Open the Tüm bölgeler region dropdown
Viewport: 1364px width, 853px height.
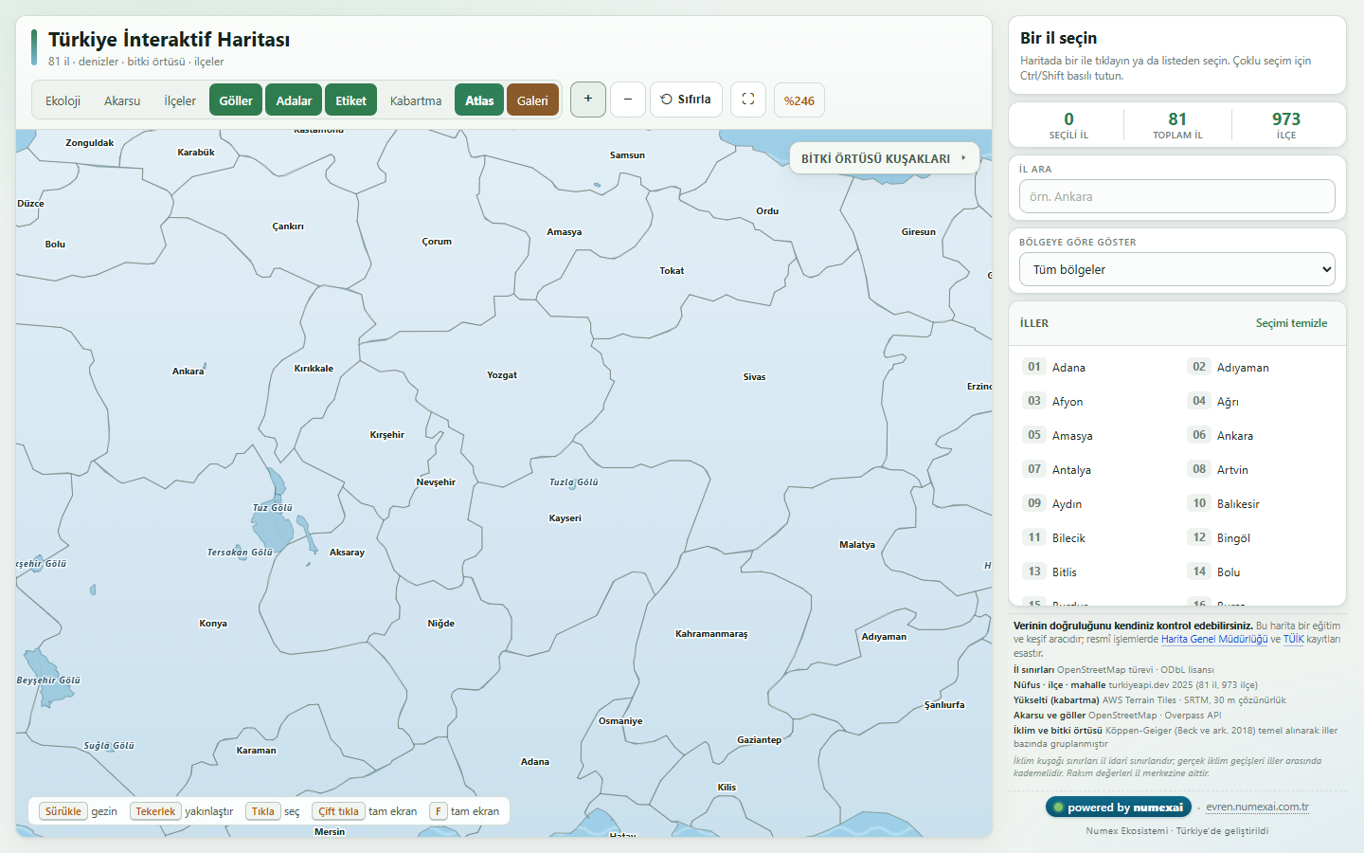(x=1177, y=269)
